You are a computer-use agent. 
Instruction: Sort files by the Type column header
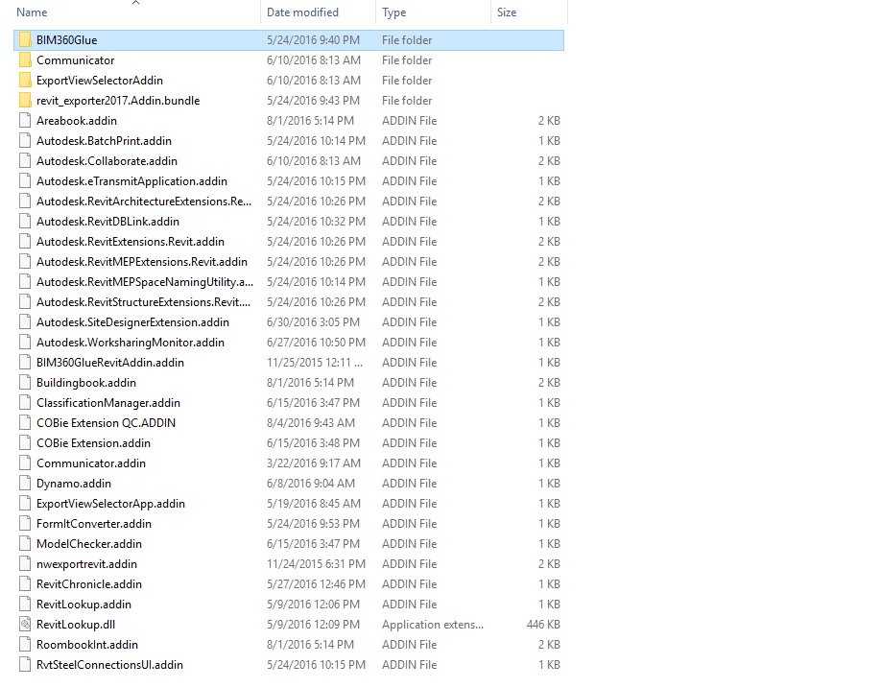[393, 12]
